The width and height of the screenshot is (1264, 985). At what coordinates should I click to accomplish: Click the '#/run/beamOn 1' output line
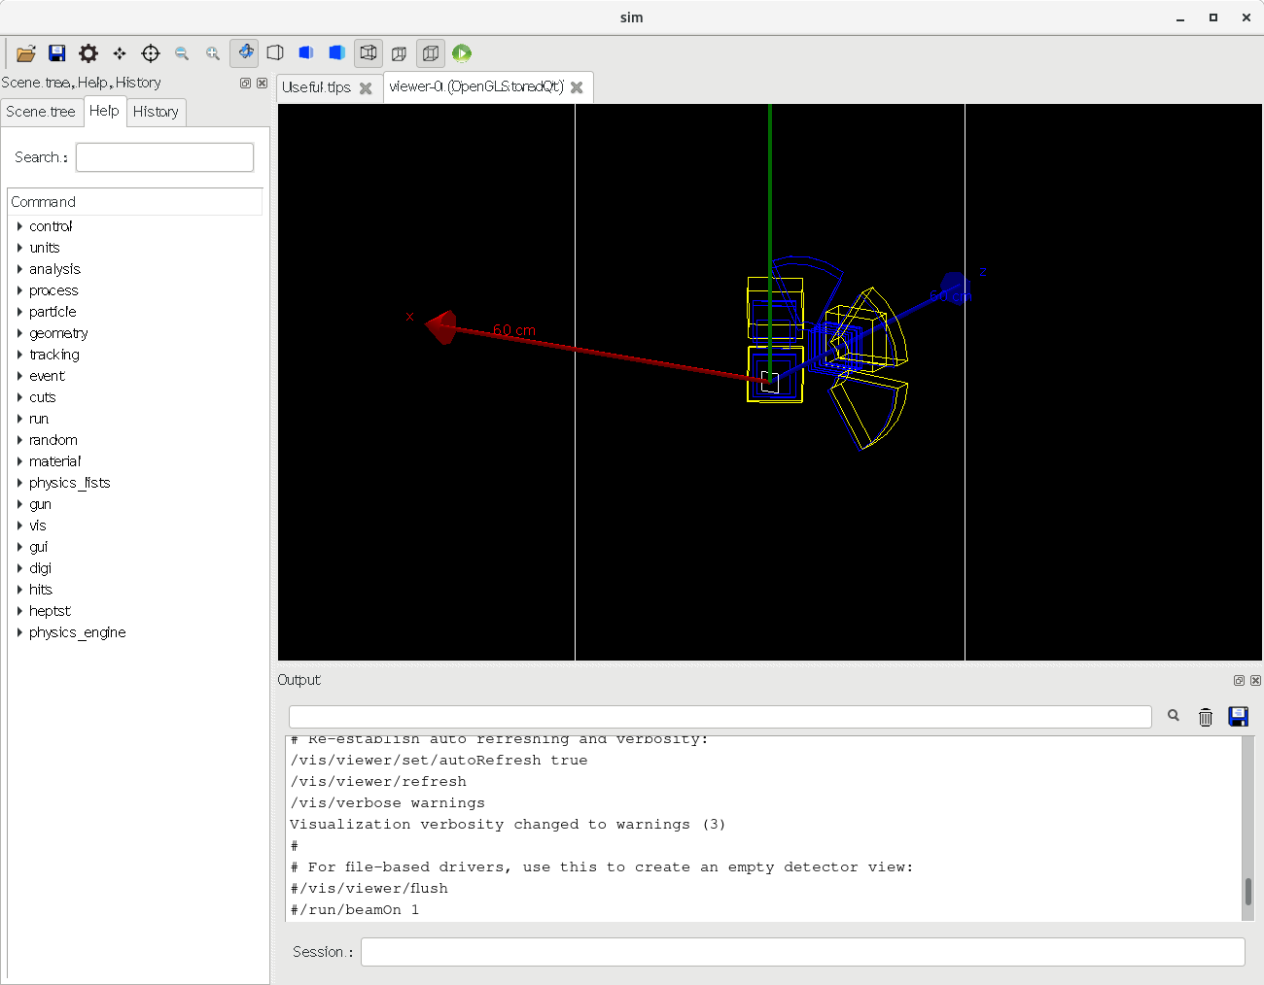pyautogui.click(x=355, y=910)
